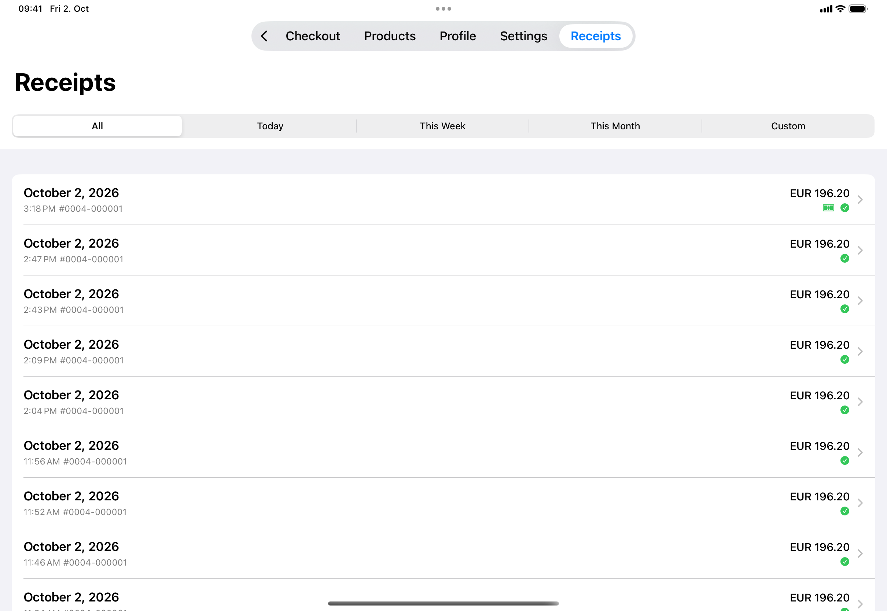Image resolution: width=887 pixels, height=611 pixels.
Task: Click the 2:04 PM #0004-000001 subtitle
Action: 74,411
